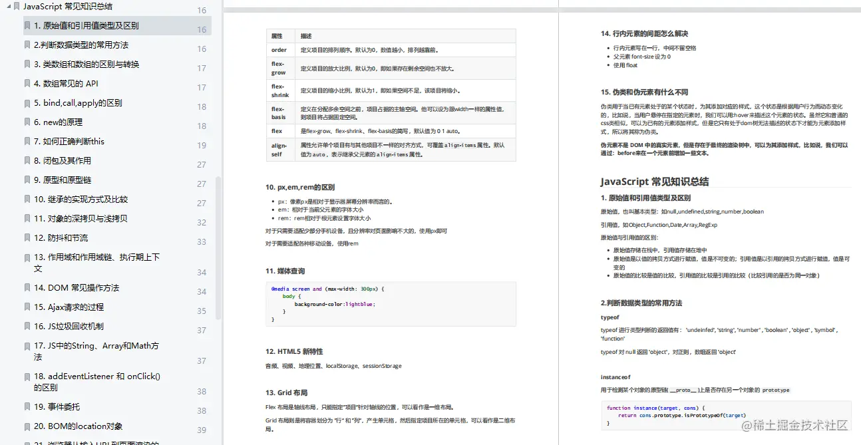Click page number 39 beside BOM的location对象
The image size is (861, 445).
click(x=202, y=430)
